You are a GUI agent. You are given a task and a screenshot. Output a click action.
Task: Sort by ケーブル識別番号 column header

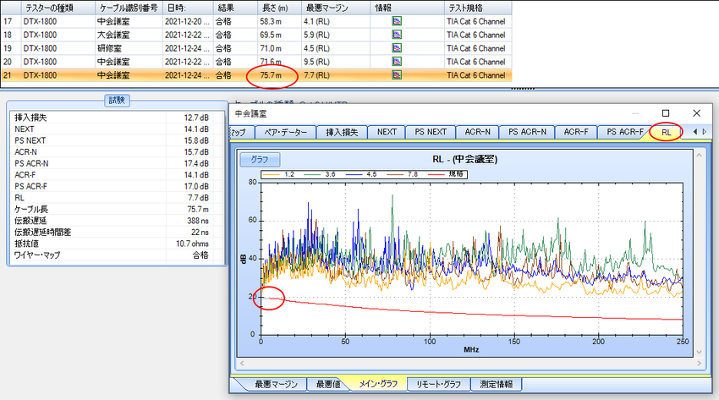click(129, 8)
